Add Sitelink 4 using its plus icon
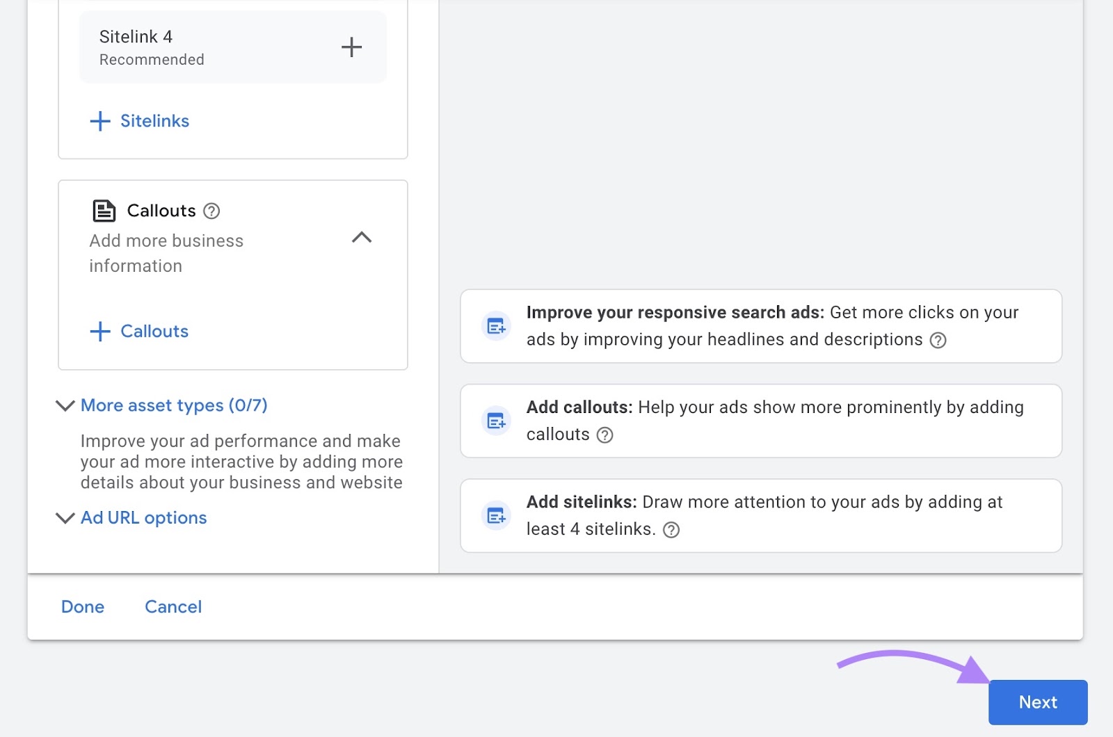This screenshot has height=737, width=1113. tap(351, 47)
